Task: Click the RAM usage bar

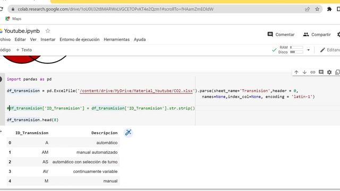Action: 296,47
